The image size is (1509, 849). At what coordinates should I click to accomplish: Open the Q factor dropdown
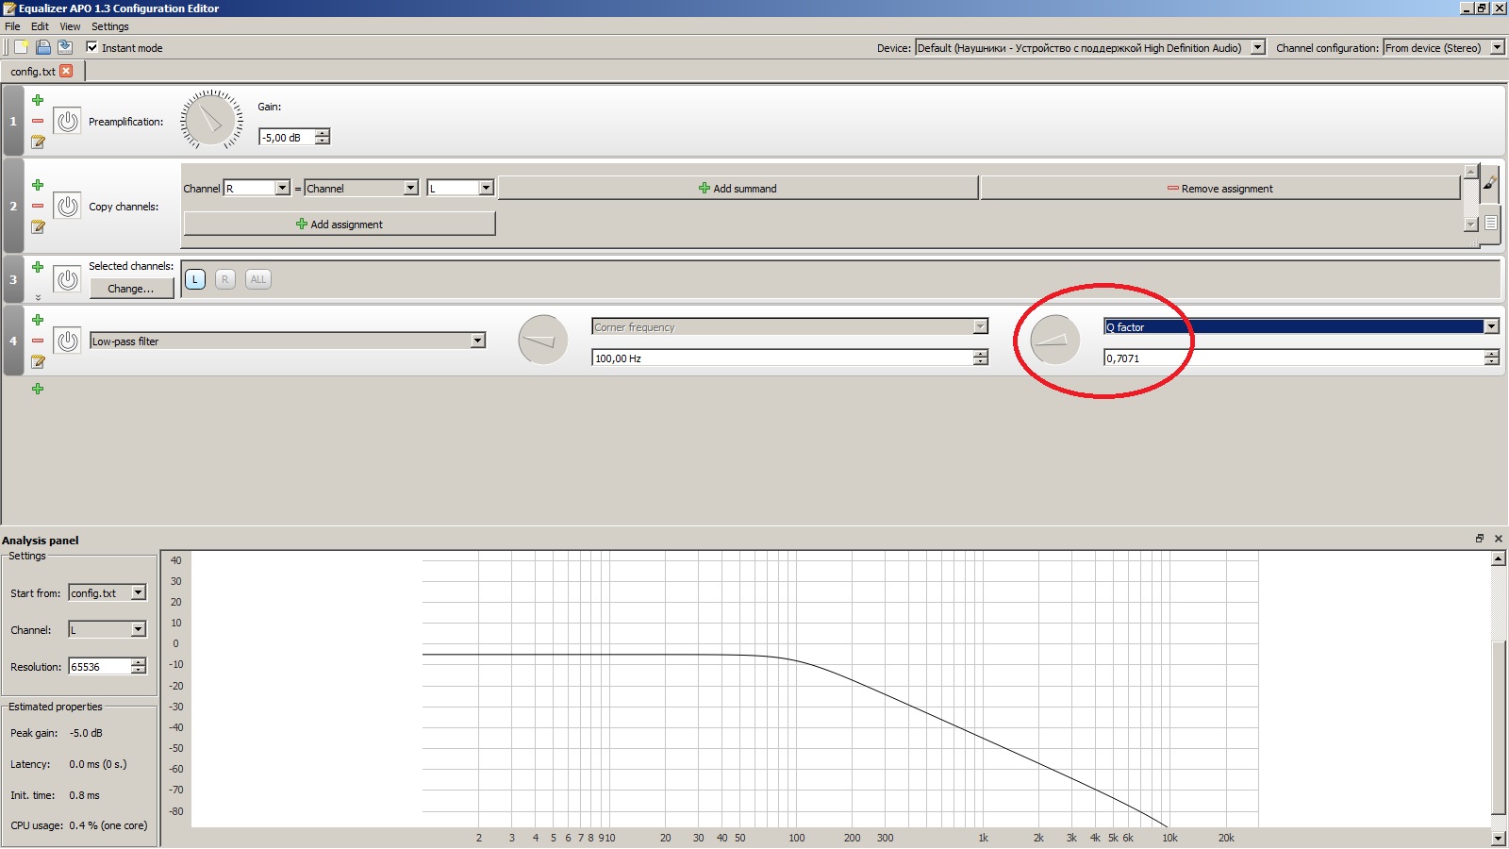(x=1301, y=326)
